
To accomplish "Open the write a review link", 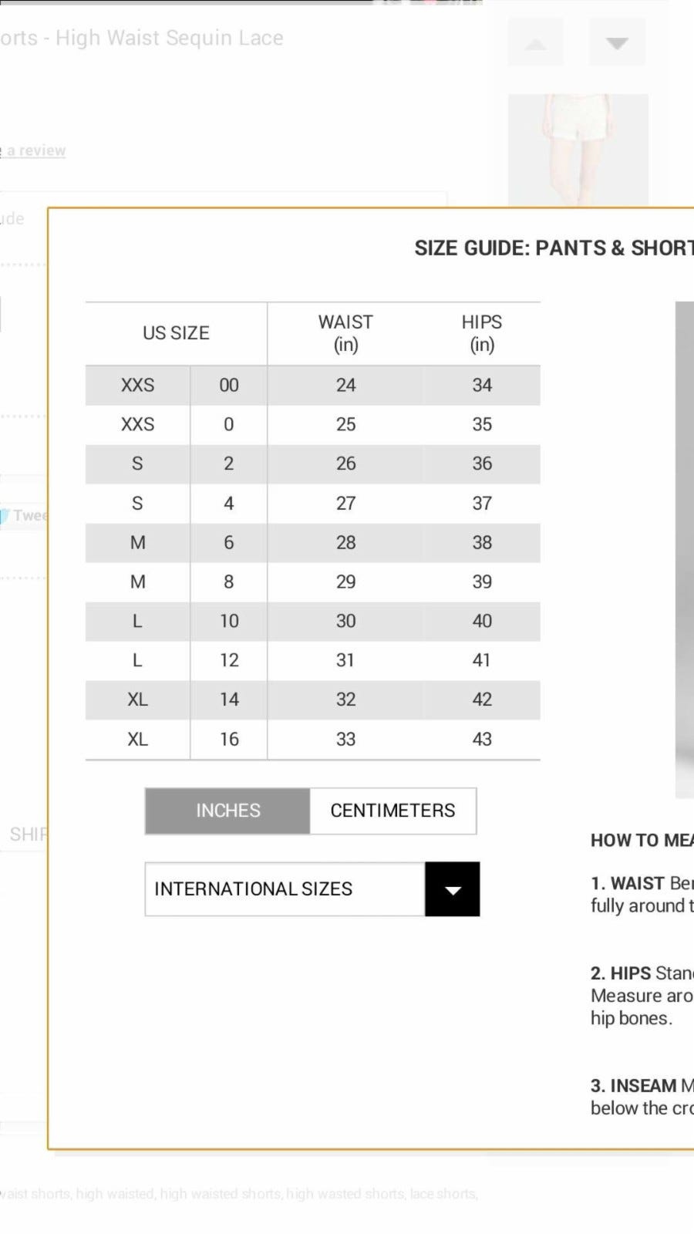I will [33, 150].
